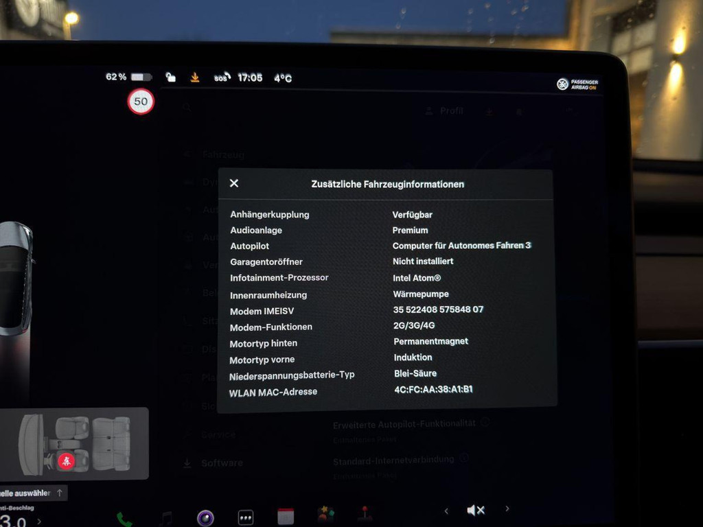Open the Software menu item
This screenshot has width=703, height=527.
[222, 463]
